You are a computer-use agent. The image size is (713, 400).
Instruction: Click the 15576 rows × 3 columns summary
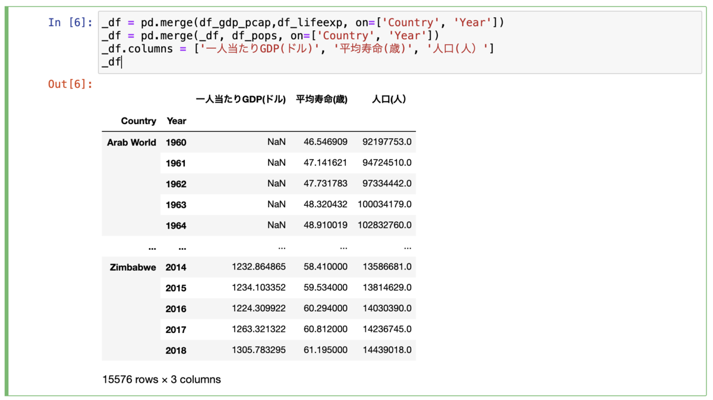pyautogui.click(x=162, y=379)
